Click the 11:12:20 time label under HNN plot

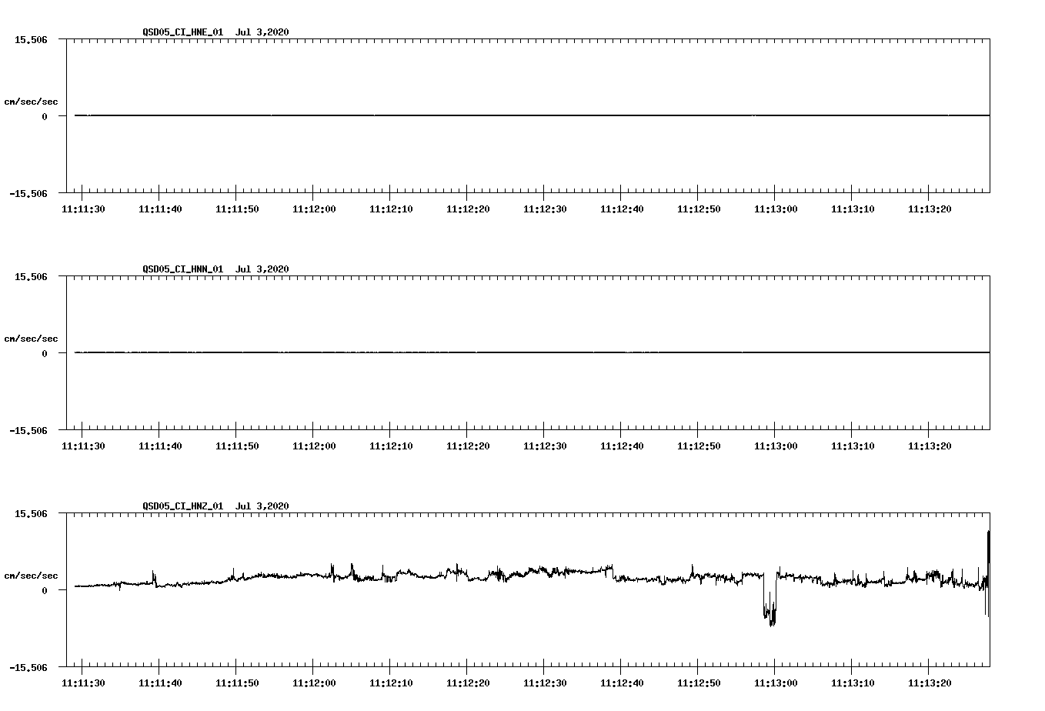point(468,446)
